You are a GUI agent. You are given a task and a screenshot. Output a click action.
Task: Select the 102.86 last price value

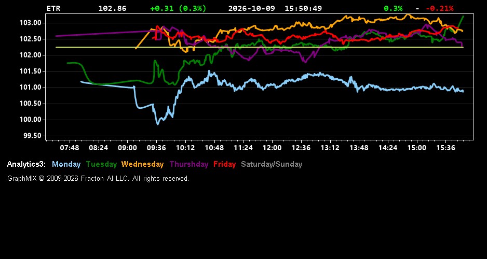tap(113, 8)
